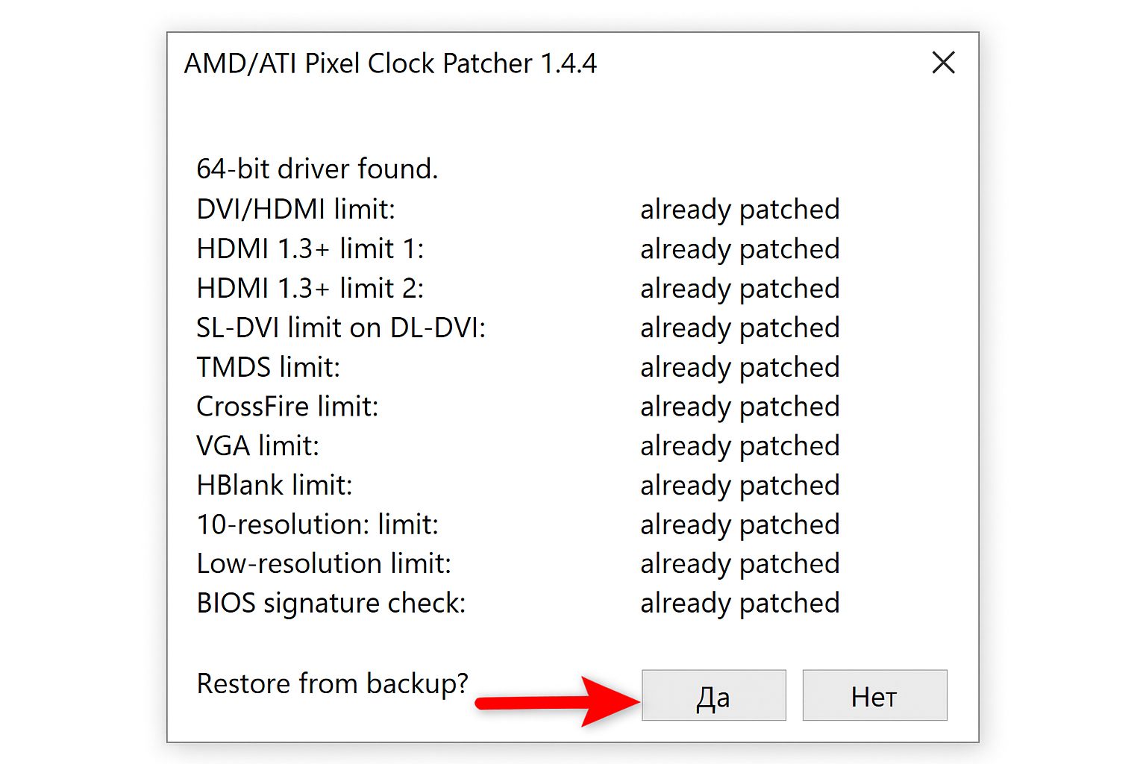This screenshot has width=1146, height=764.
Task: Select the "Low-resolution limit:" label
Action: 324,564
